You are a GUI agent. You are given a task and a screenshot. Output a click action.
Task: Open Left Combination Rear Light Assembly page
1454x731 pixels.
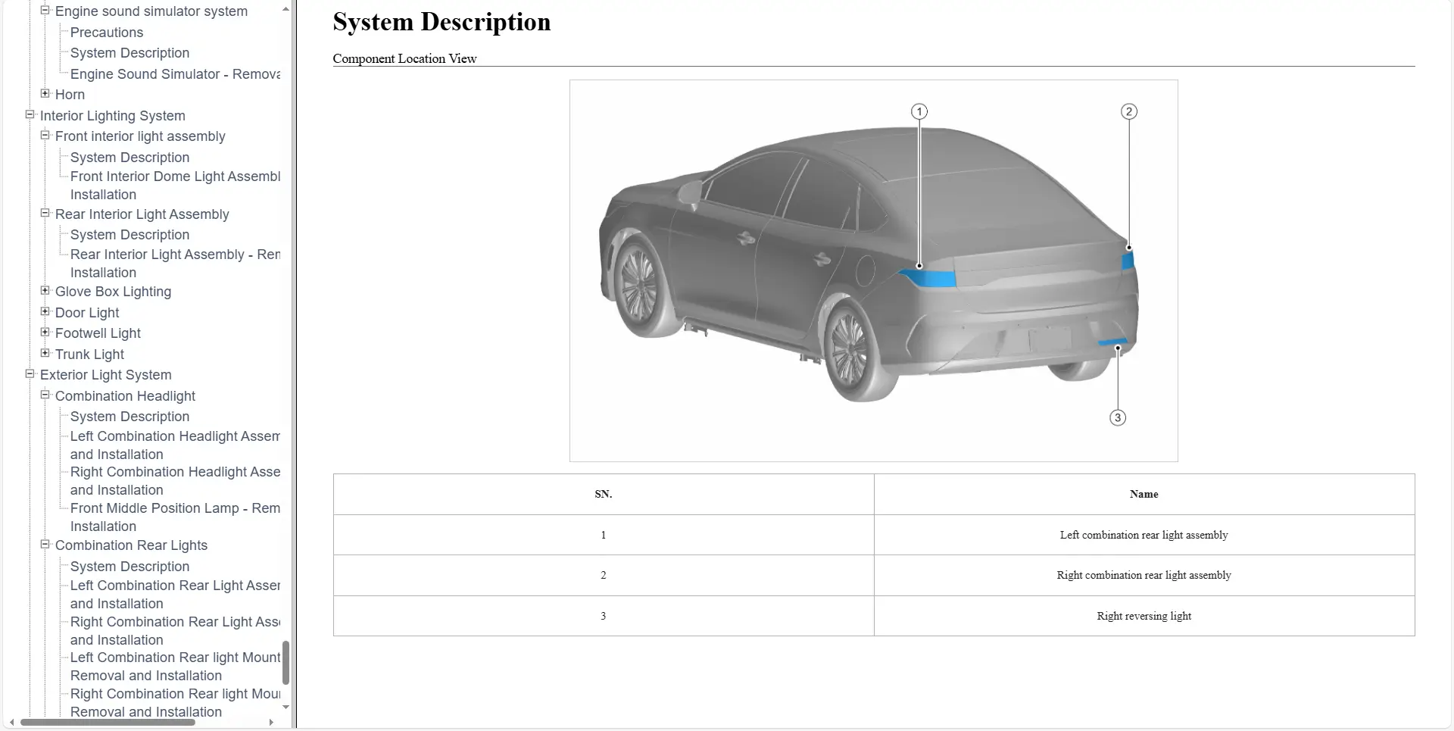(x=174, y=586)
